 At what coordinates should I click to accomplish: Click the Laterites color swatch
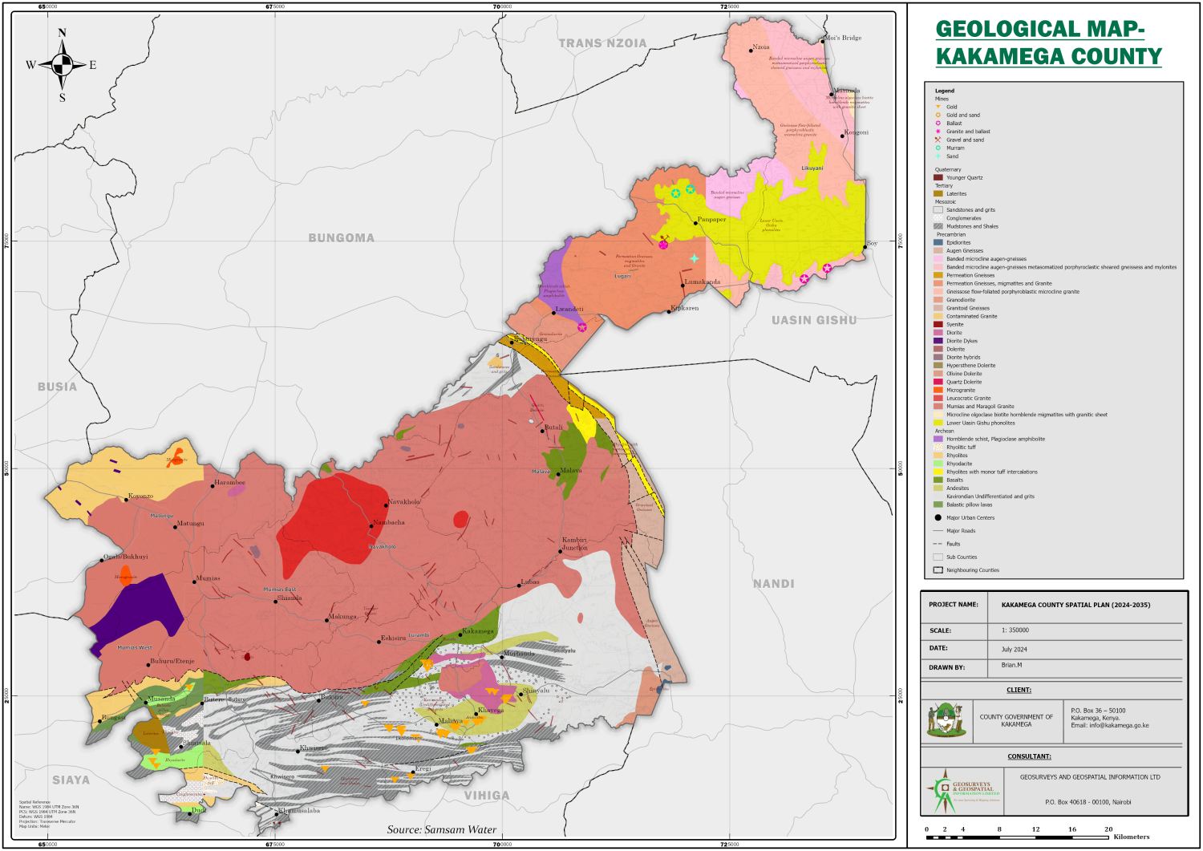point(938,193)
